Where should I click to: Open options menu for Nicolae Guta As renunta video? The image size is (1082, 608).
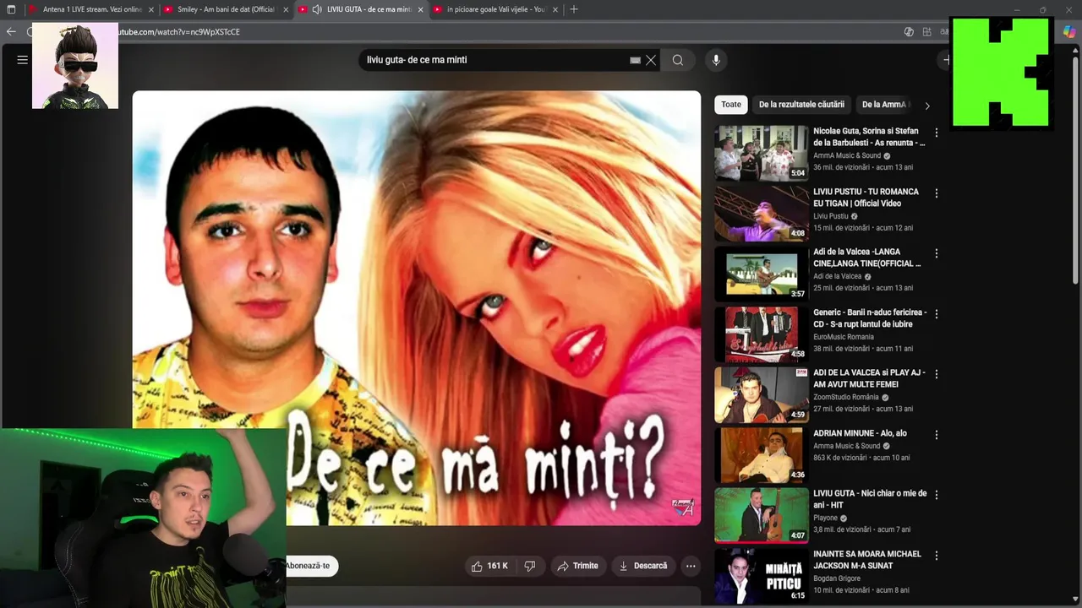[936, 133]
